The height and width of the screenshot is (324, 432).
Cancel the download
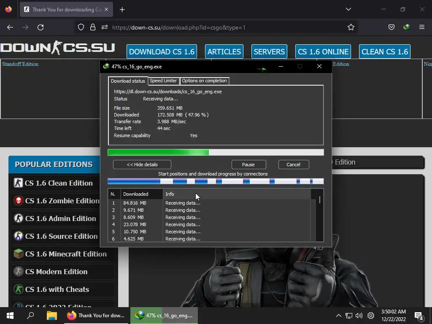click(294, 165)
